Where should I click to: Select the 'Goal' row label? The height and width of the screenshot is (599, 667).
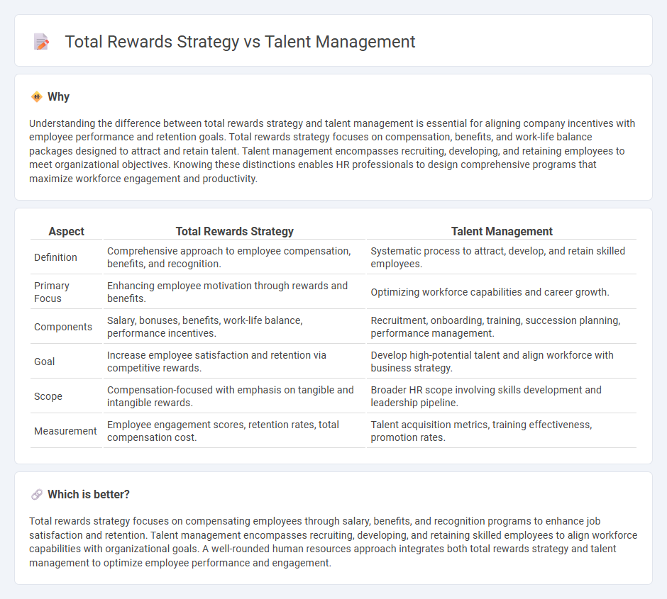click(x=44, y=362)
